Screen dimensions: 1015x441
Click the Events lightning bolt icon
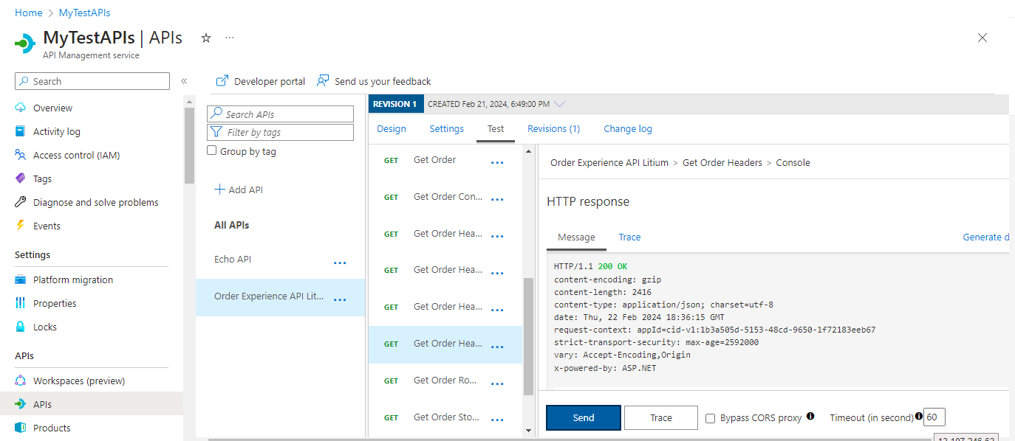coord(21,226)
